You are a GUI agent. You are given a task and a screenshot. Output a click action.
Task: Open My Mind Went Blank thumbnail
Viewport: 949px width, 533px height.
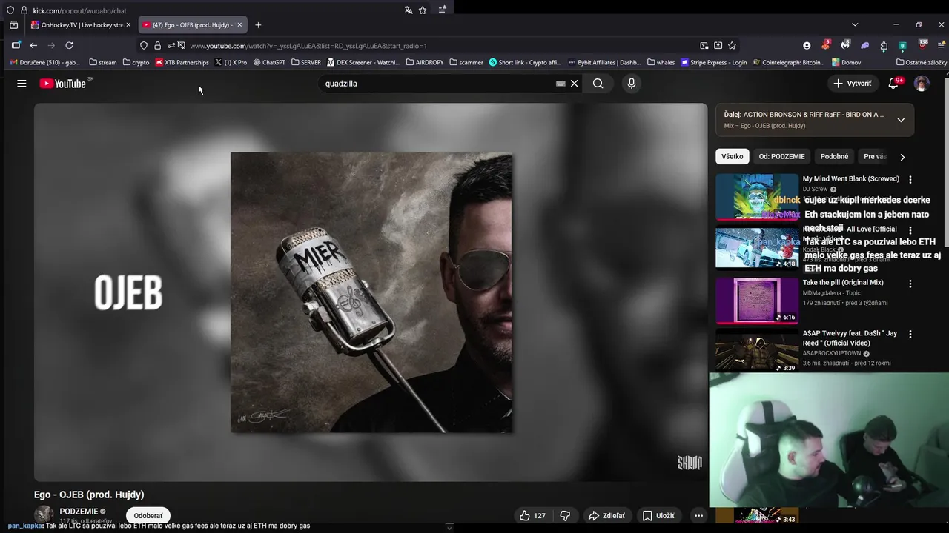tap(757, 197)
